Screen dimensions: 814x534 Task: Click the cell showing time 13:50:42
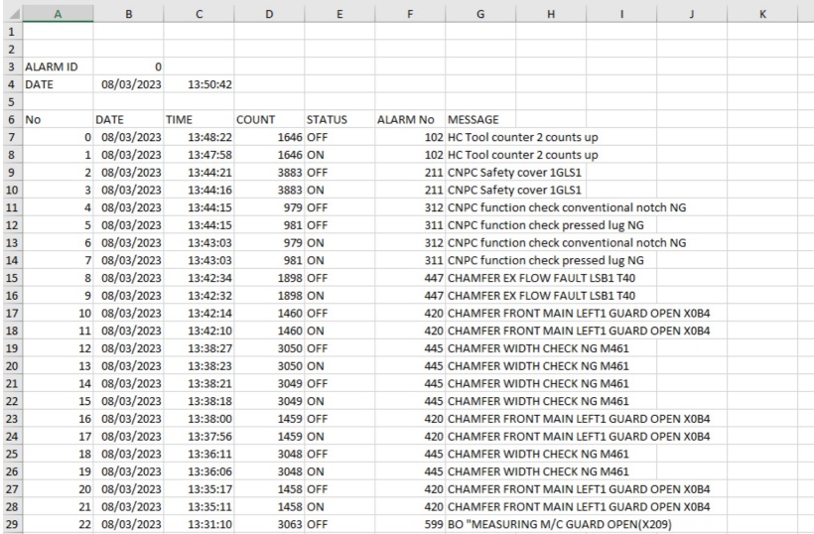coord(199,84)
